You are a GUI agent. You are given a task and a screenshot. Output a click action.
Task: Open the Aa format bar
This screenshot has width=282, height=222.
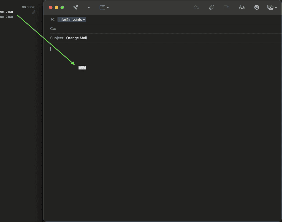pyautogui.click(x=242, y=7)
